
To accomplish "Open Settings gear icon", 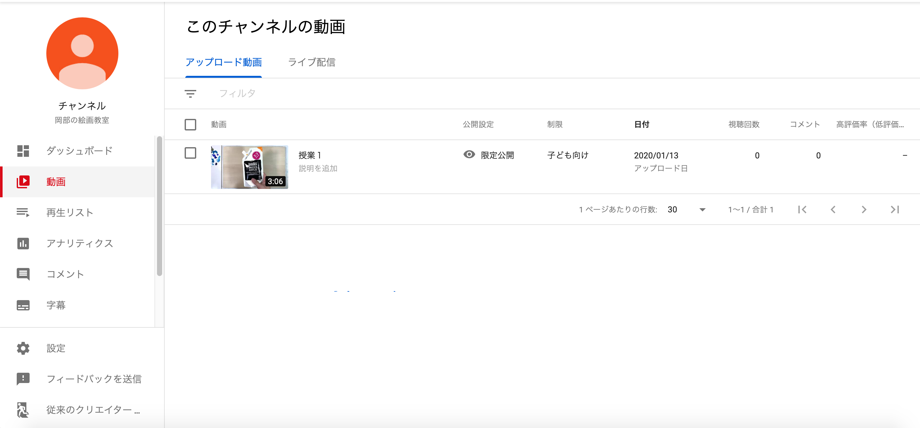I will 23,348.
